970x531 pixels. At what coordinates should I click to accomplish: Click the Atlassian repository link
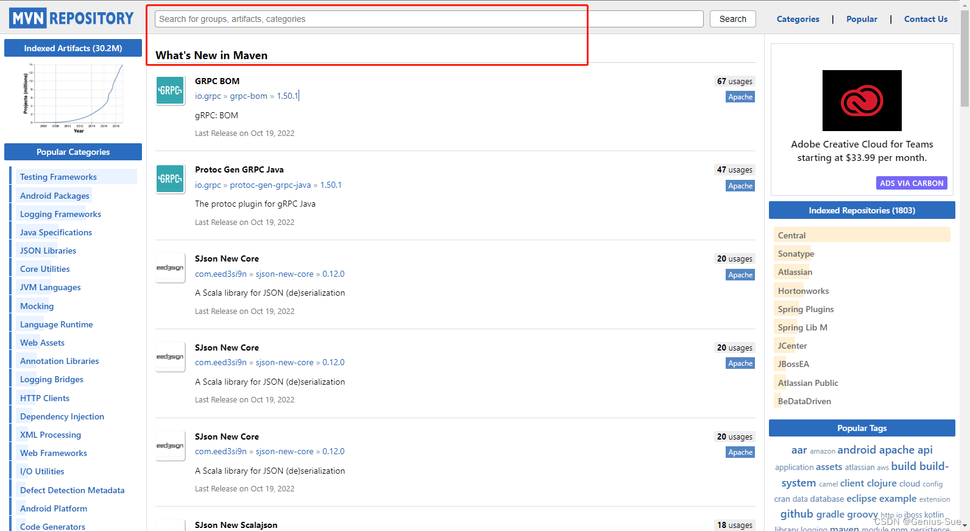click(795, 272)
